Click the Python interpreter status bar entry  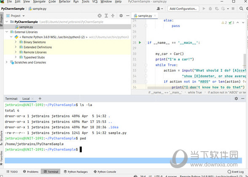211,176
